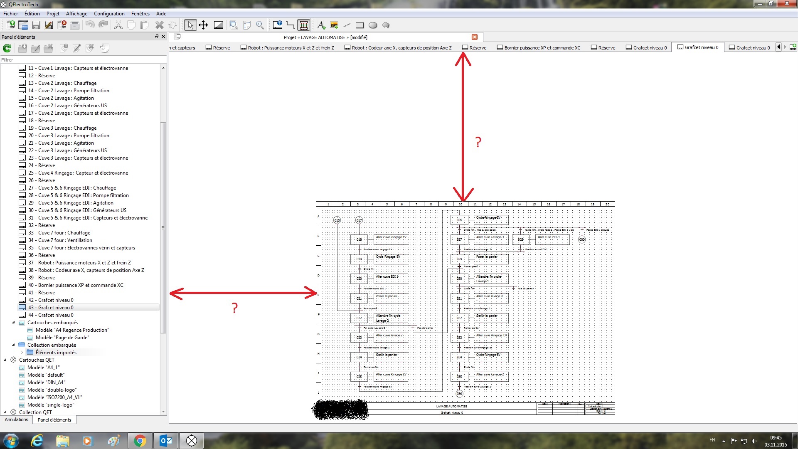The width and height of the screenshot is (798, 449).
Task: Create a new project with toolbar icon
Action: (x=10, y=25)
